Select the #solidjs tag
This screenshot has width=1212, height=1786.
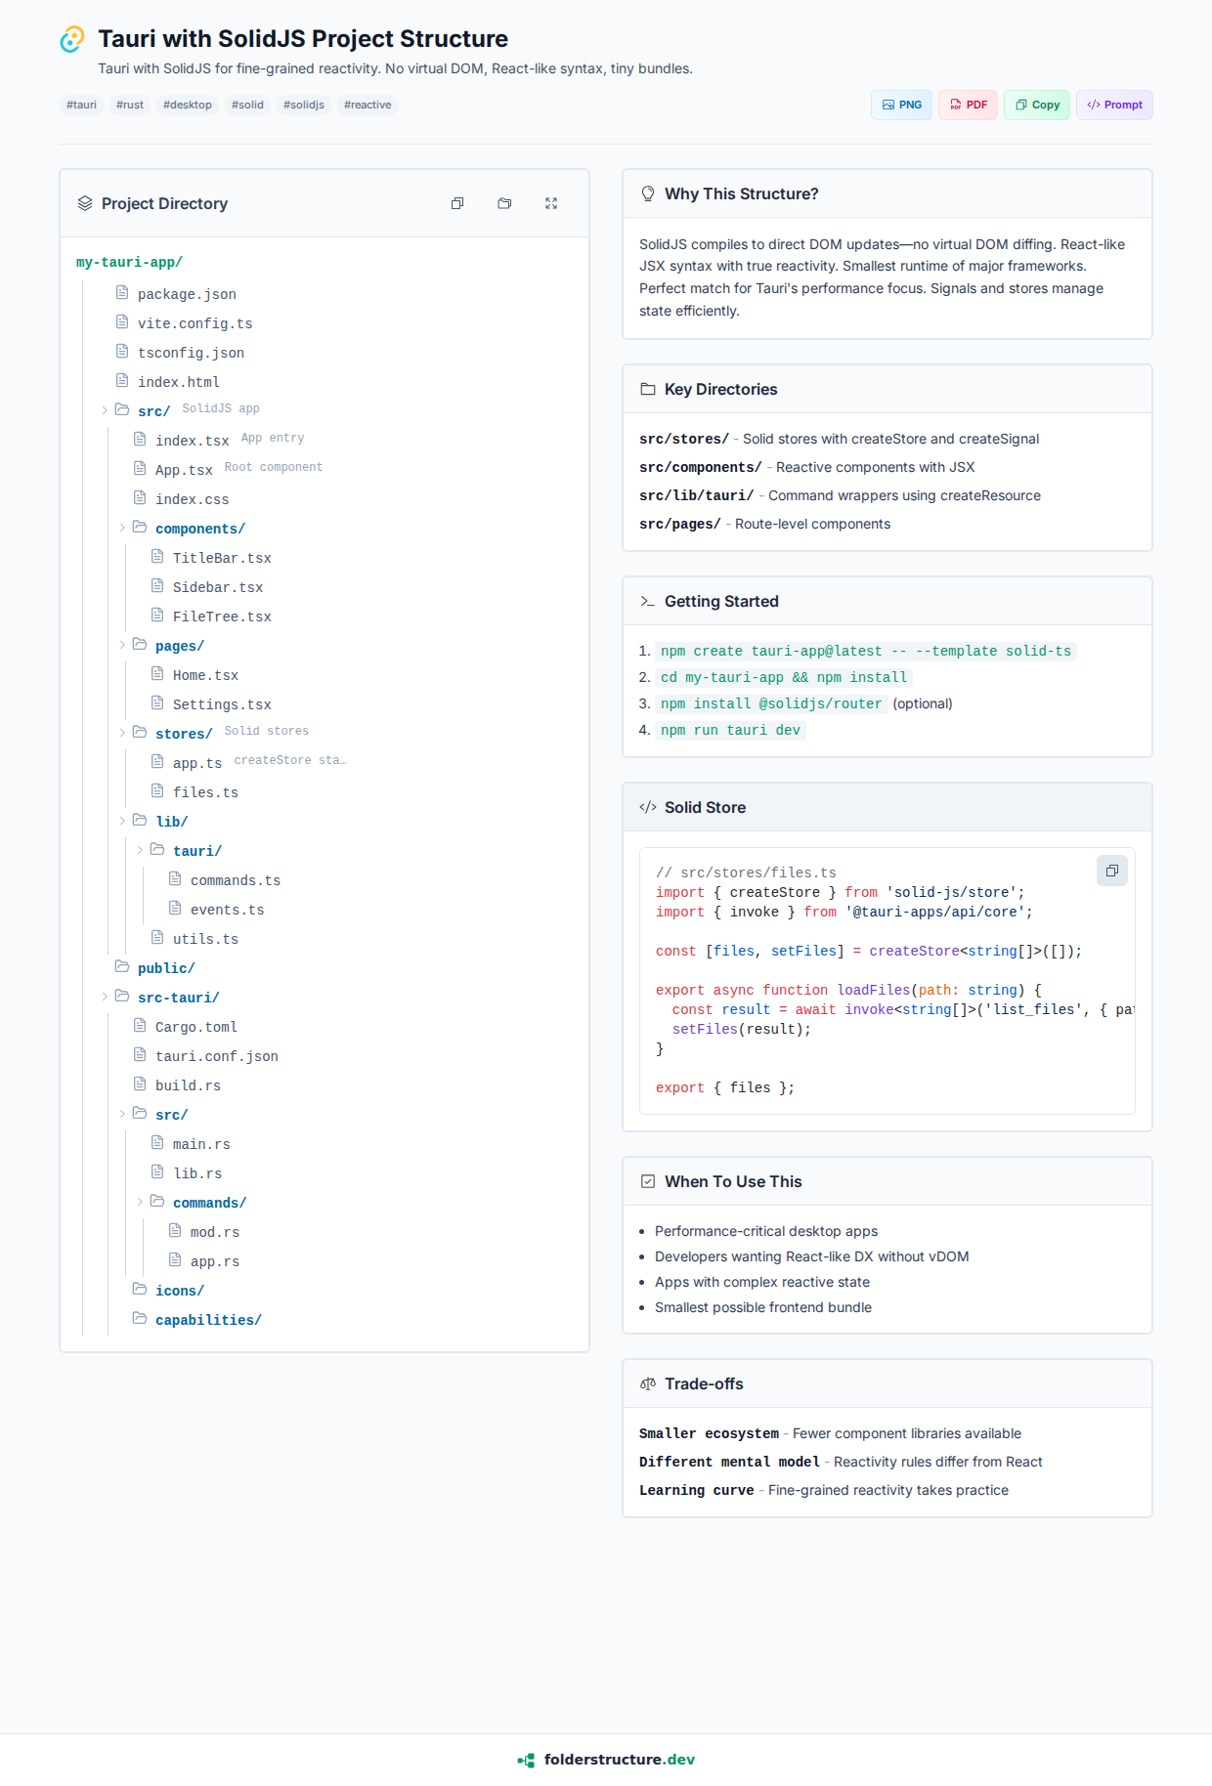pos(304,106)
